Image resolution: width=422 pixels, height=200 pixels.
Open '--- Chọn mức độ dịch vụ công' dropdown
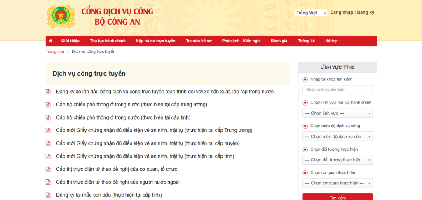[x=338, y=136]
